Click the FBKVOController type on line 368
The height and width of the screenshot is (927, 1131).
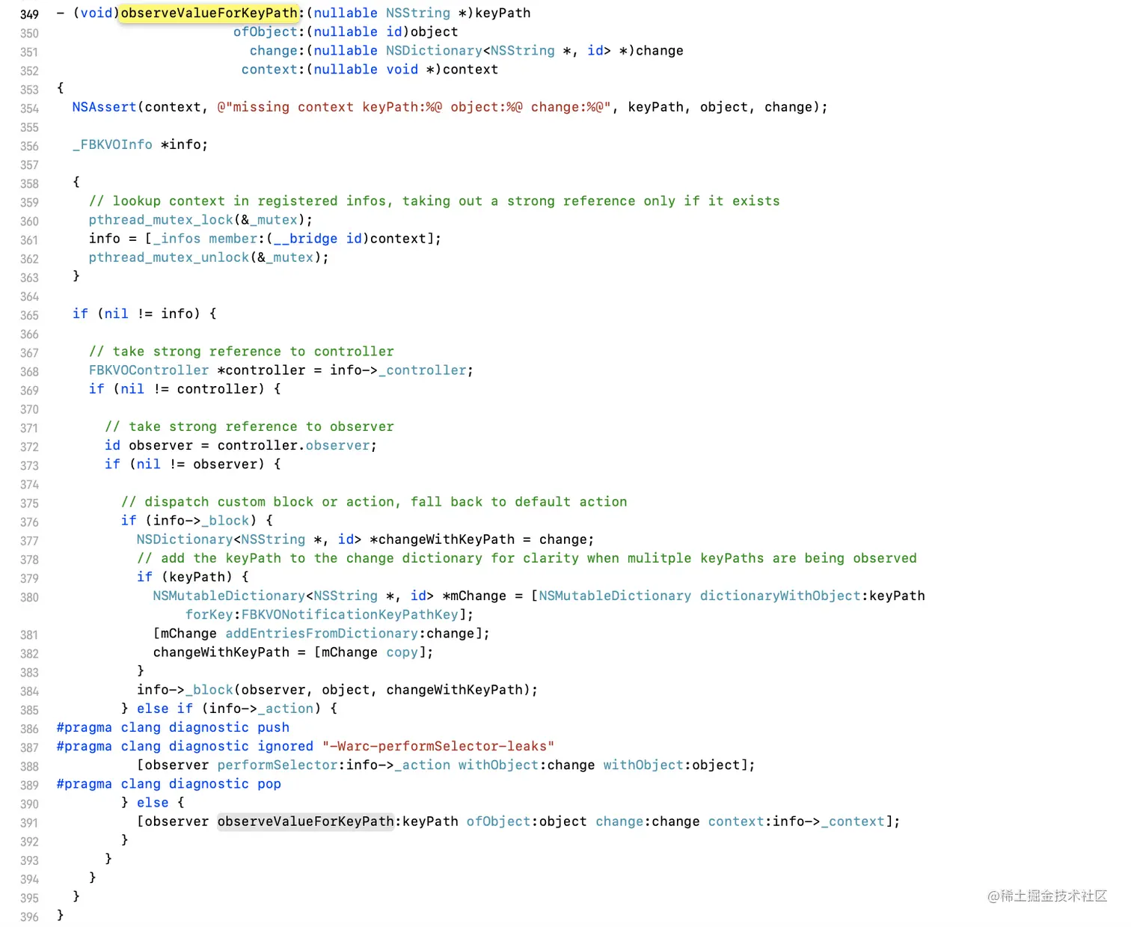coord(148,370)
